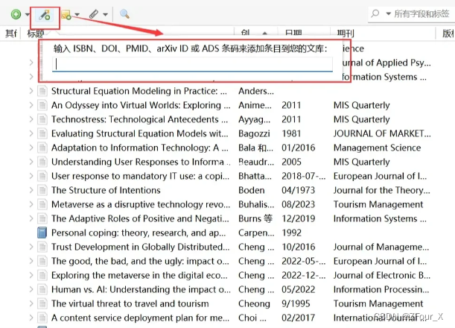Image resolution: width=455 pixels, height=328 pixels.
Task: Expand the User response to mandatory IT use row
Action: point(31,176)
